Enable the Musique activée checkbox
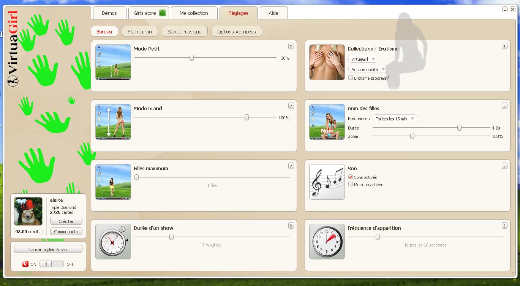 coord(351,185)
